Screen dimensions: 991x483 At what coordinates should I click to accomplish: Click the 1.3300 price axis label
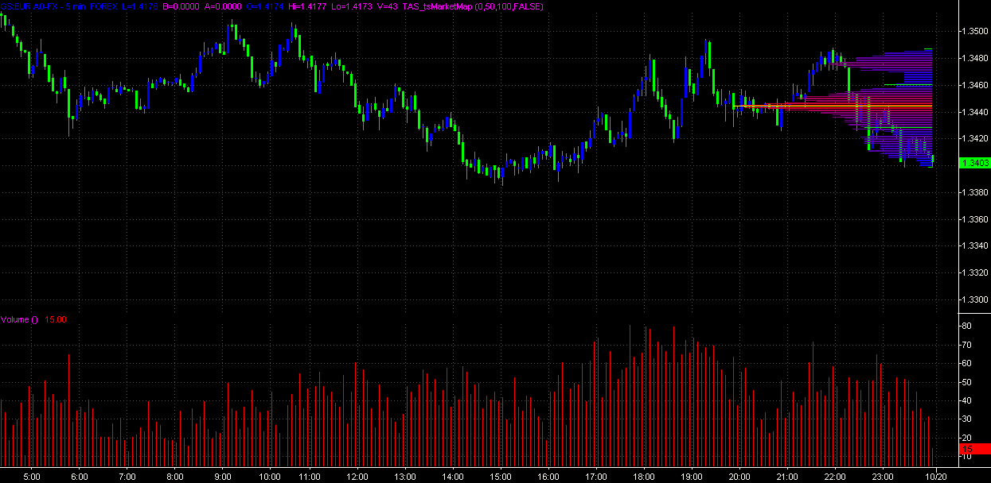point(975,299)
